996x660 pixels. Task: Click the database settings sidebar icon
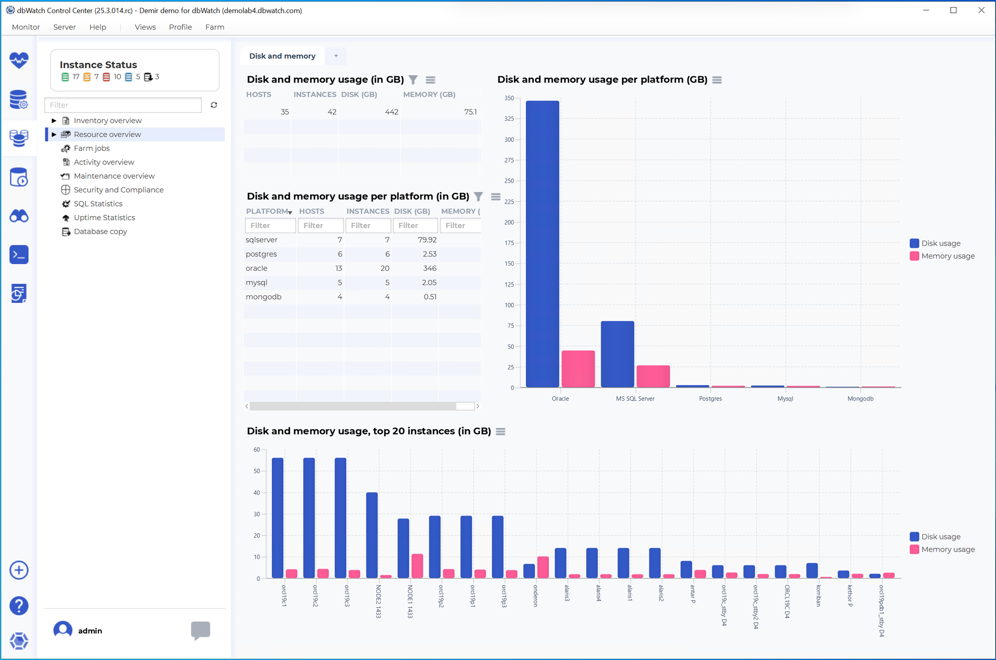[19, 99]
